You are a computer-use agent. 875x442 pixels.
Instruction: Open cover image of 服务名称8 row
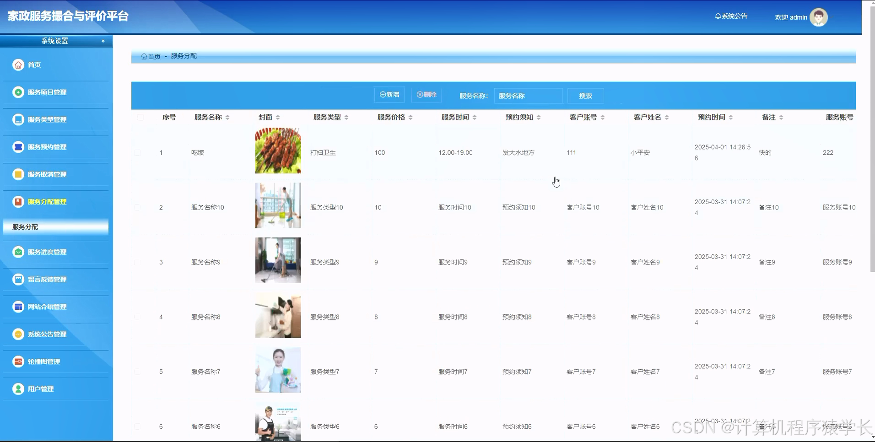278,316
